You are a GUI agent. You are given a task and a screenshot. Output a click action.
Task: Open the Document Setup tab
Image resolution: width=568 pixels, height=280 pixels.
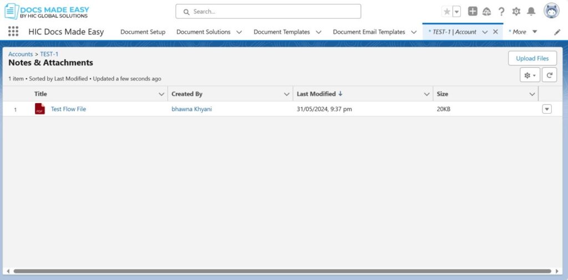click(x=143, y=32)
